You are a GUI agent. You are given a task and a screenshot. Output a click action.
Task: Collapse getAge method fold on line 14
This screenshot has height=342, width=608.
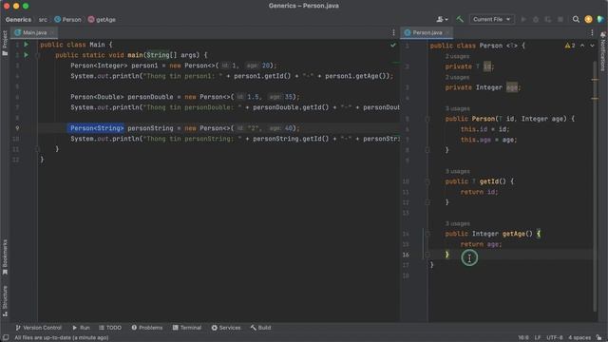point(427,234)
